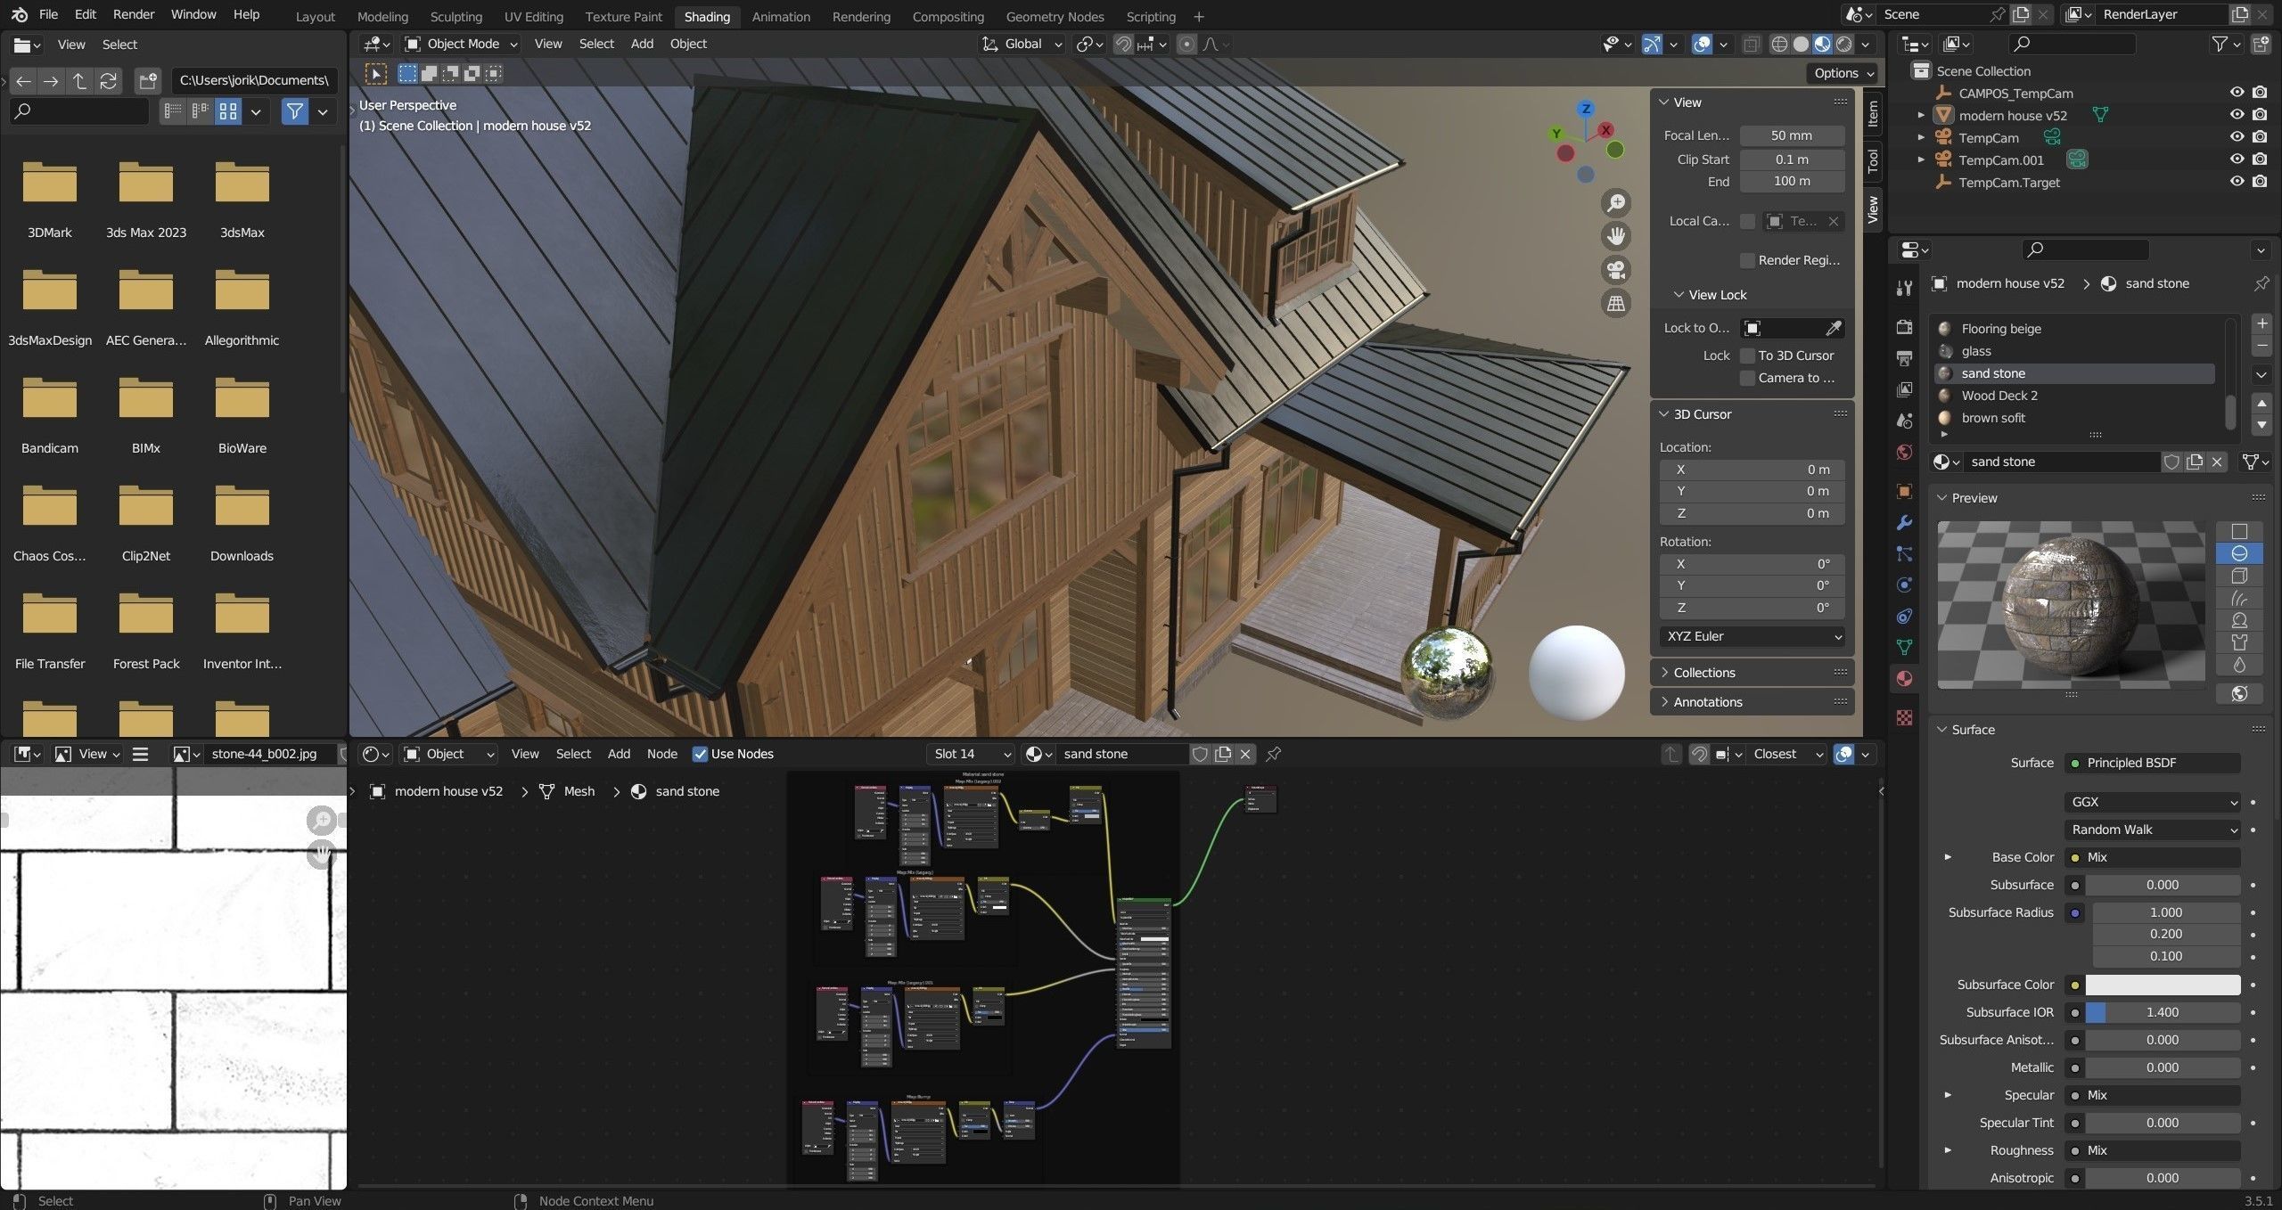2282x1210 pixels.
Task: Pin the node editor material
Action: pyautogui.click(x=1274, y=754)
